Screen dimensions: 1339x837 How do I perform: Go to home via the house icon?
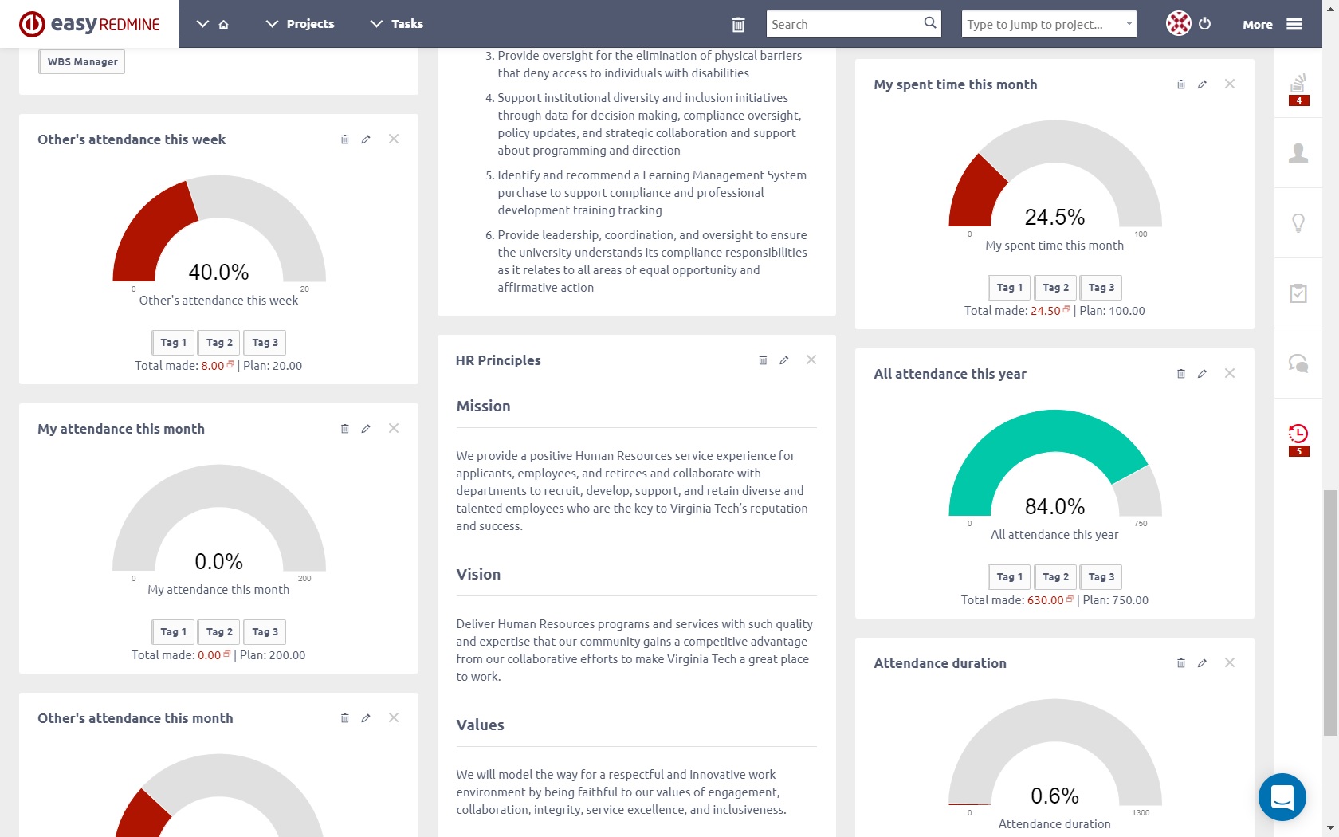224,25
